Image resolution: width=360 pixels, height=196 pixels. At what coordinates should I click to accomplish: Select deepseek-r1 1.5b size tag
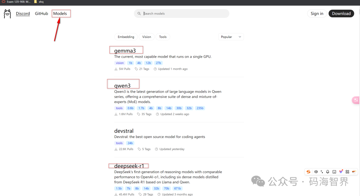119,188
